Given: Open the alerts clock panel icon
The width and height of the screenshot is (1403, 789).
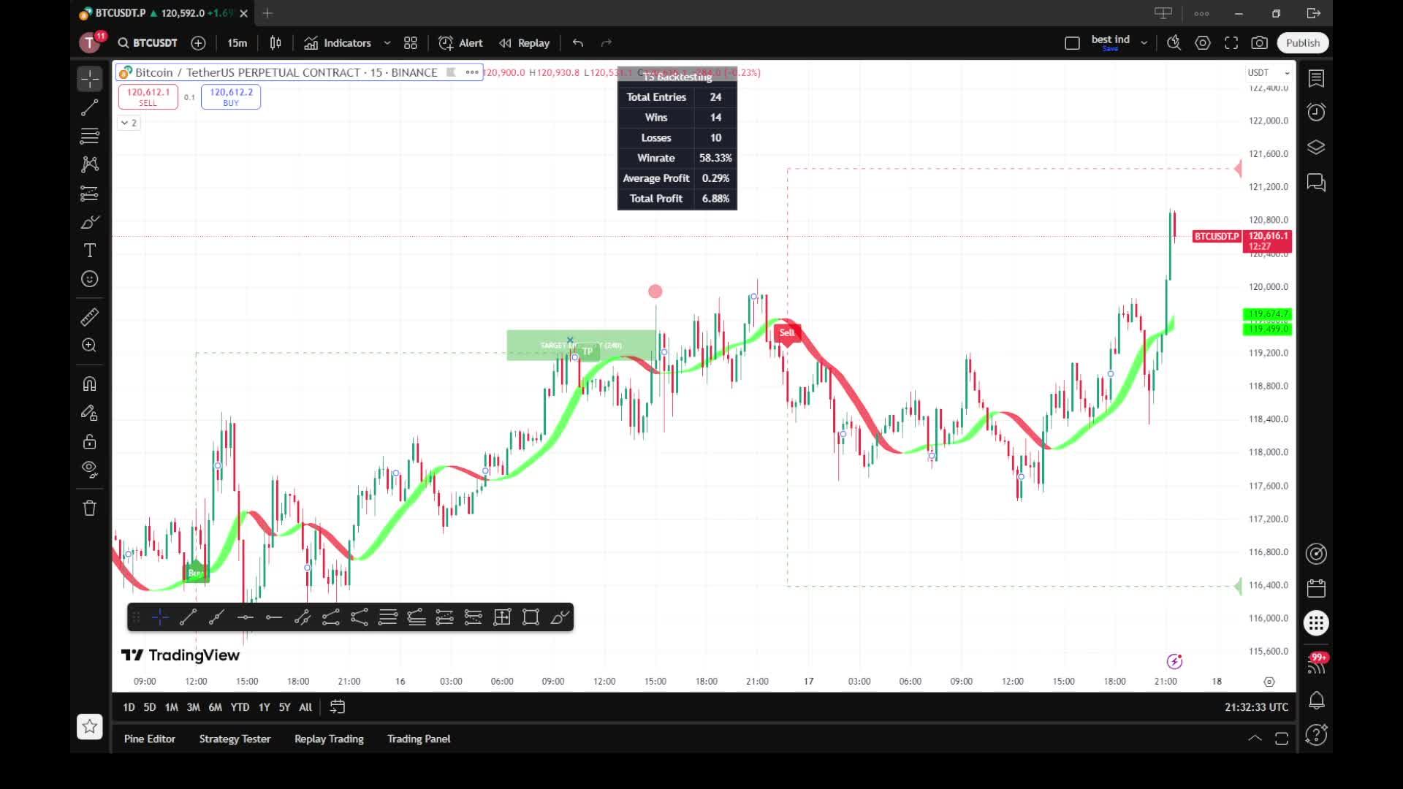Looking at the screenshot, I should point(1316,113).
